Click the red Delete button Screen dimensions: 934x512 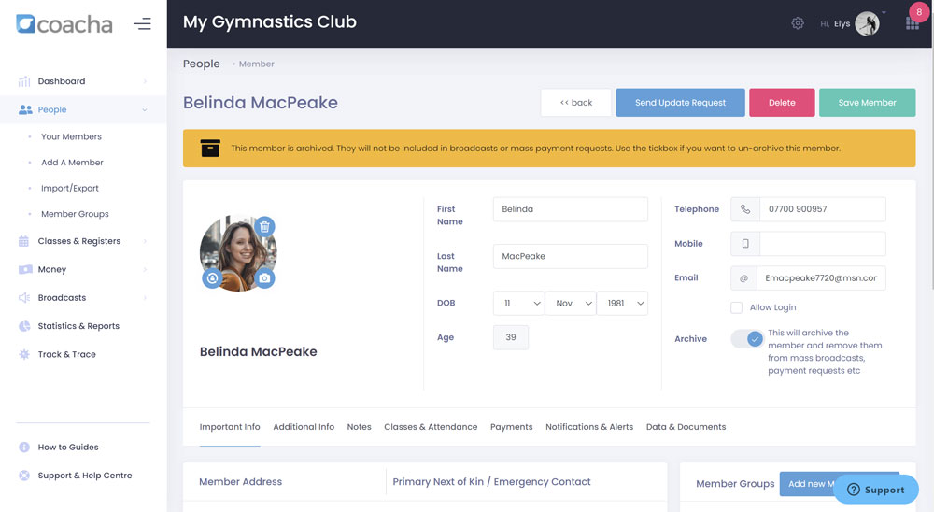(782, 103)
